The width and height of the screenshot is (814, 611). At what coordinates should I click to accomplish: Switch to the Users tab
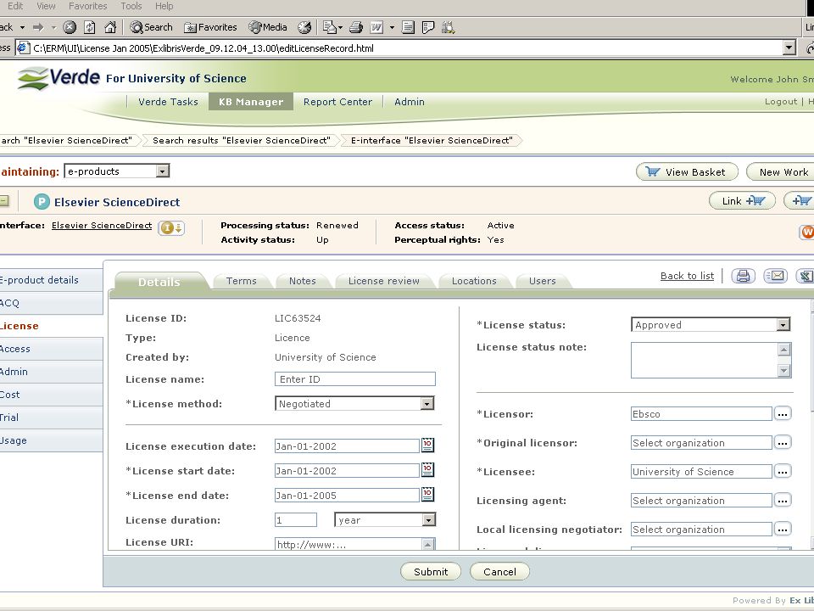(543, 281)
